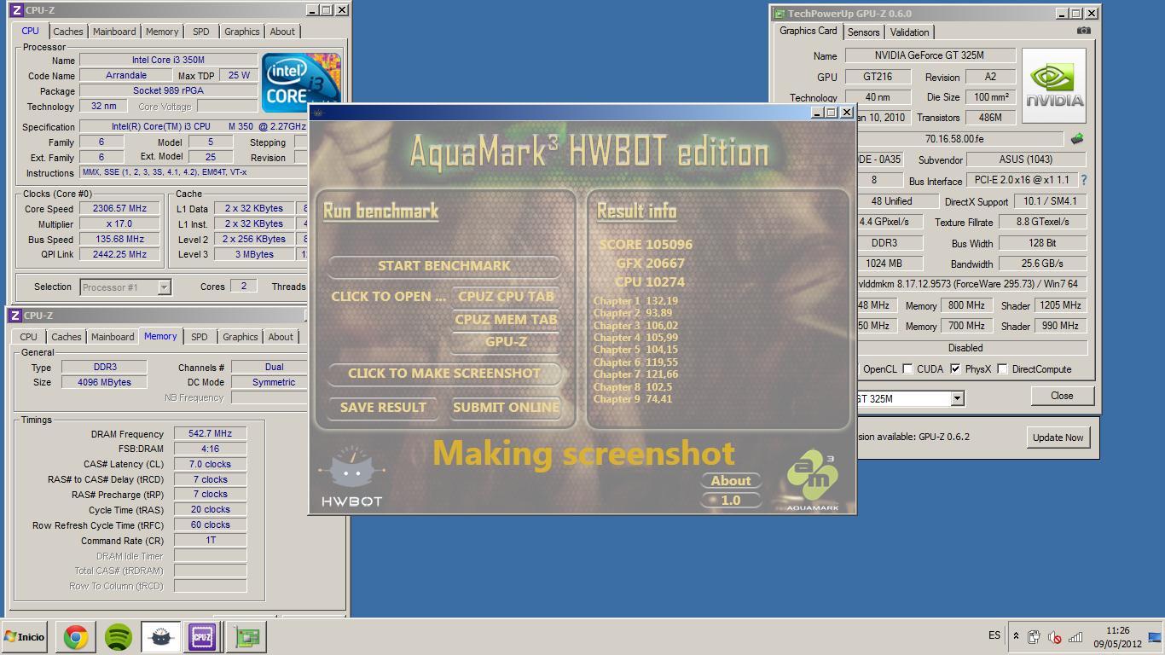
Task: Click the ES language indicator
Action: pyautogui.click(x=994, y=635)
